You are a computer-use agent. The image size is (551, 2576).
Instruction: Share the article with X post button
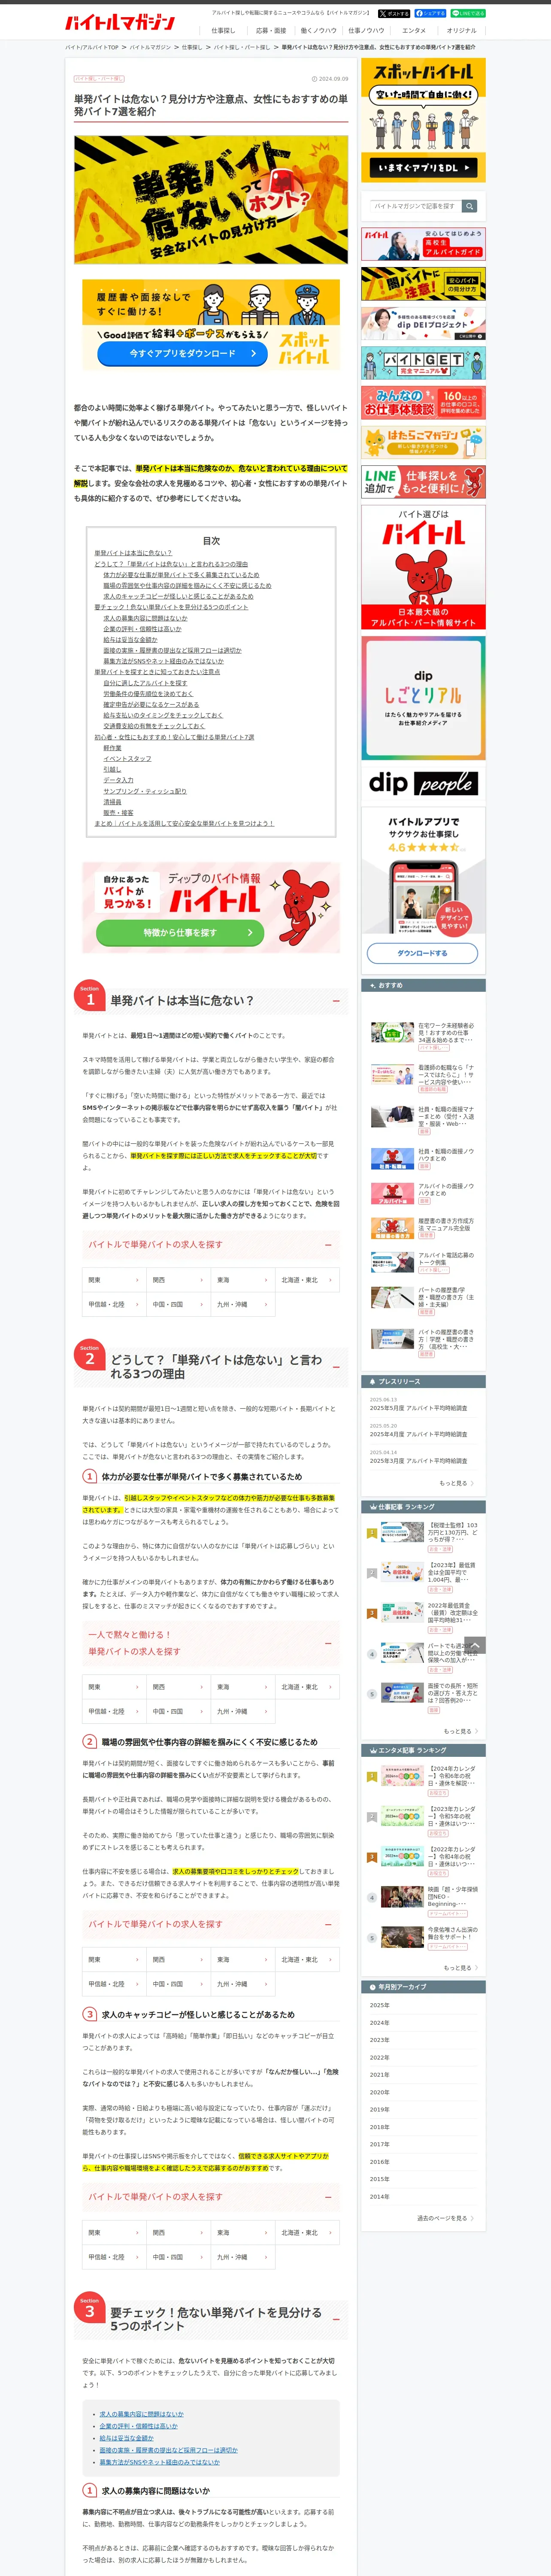(394, 14)
